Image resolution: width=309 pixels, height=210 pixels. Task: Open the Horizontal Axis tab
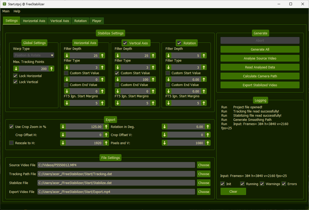click(34, 21)
